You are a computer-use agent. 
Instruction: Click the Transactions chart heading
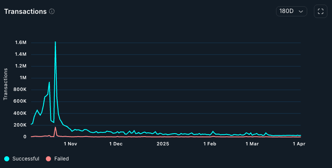(25, 11)
